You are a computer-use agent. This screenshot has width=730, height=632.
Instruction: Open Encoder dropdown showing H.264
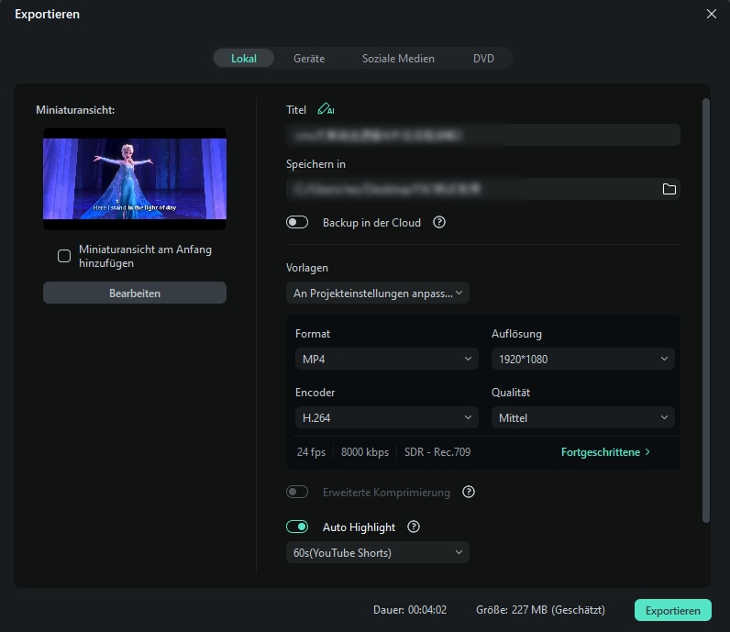[x=386, y=417]
